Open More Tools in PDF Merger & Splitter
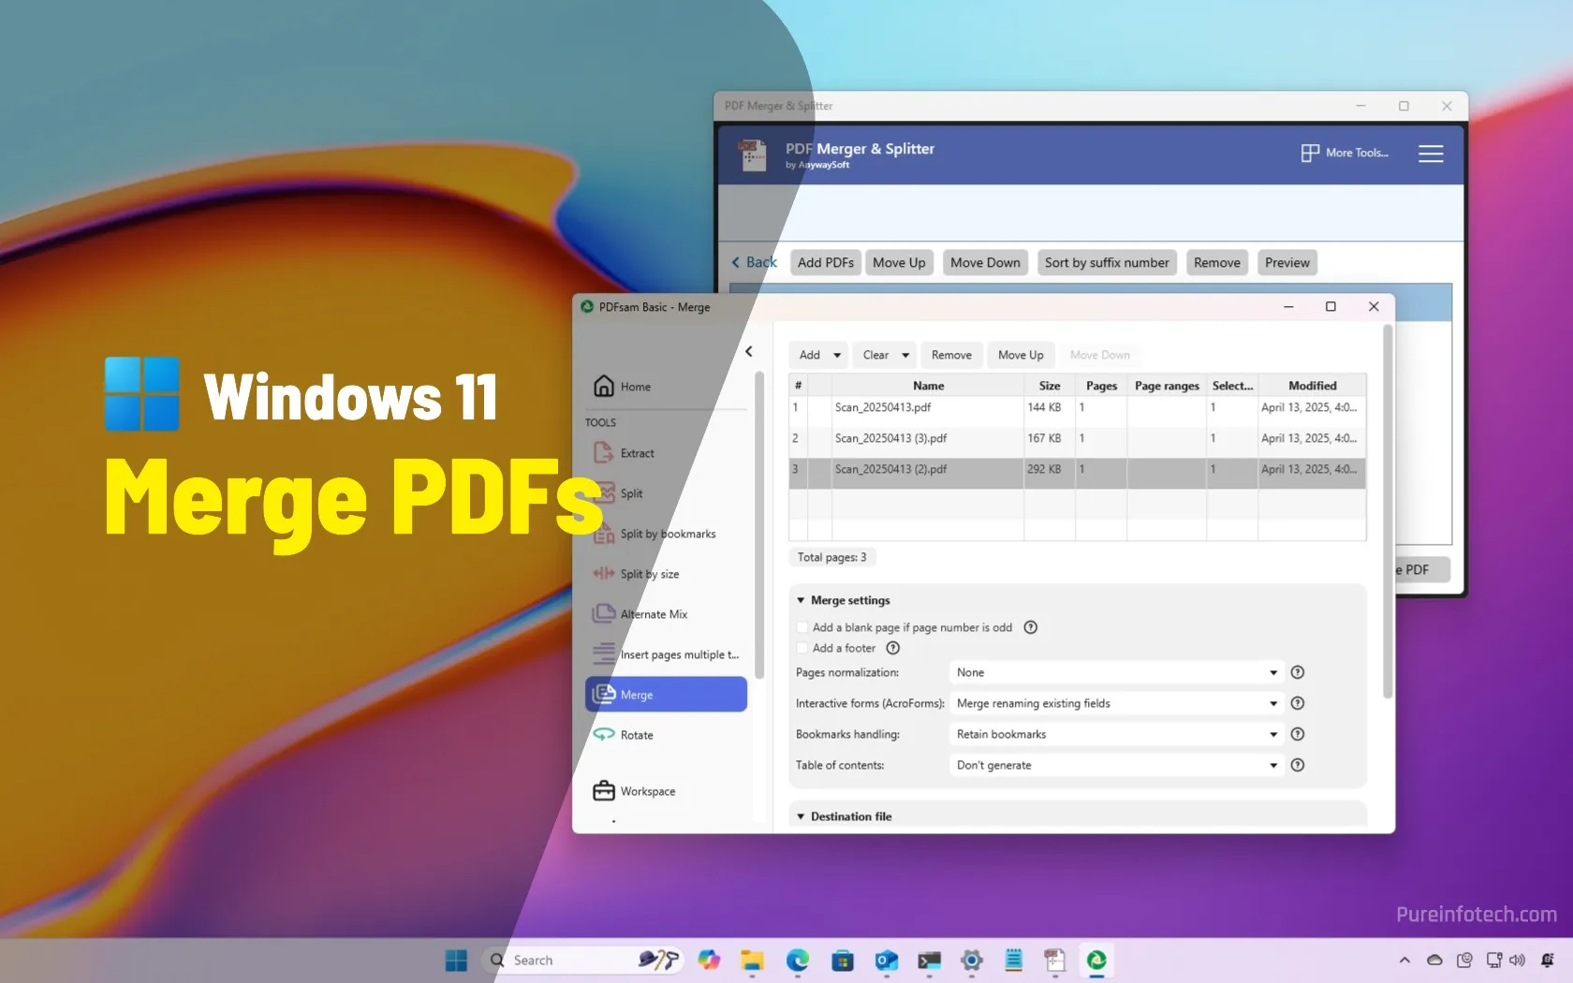 pyautogui.click(x=1345, y=153)
